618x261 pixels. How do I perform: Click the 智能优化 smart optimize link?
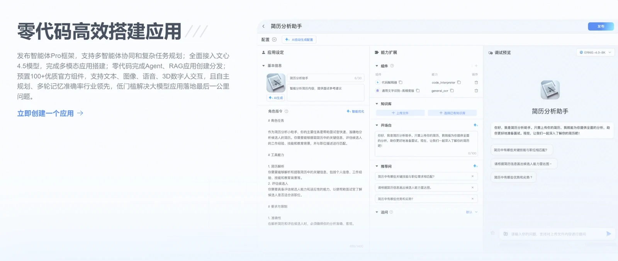point(355,111)
